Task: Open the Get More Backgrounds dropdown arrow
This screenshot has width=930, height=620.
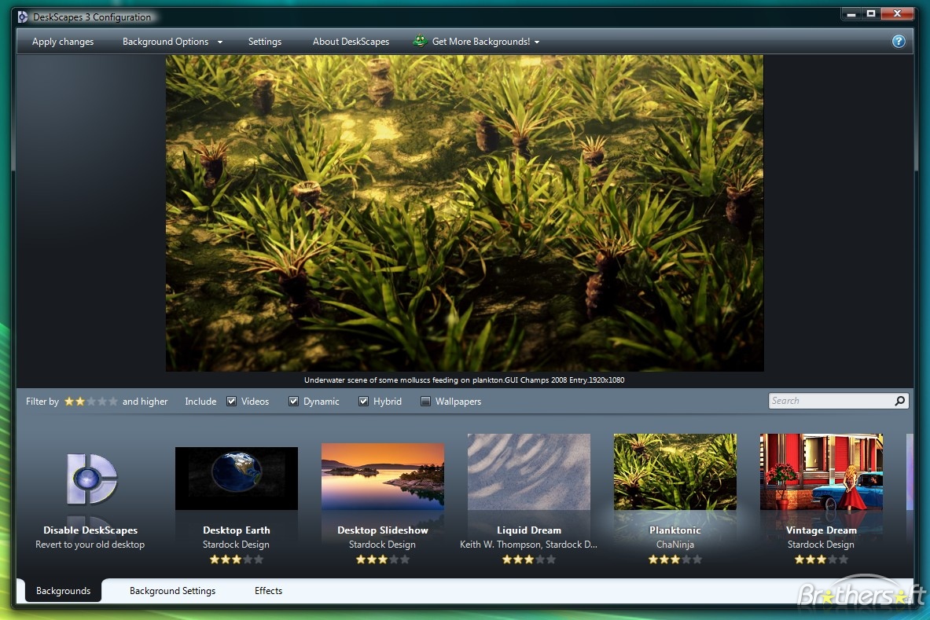Action: pyautogui.click(x=537, y=42)
